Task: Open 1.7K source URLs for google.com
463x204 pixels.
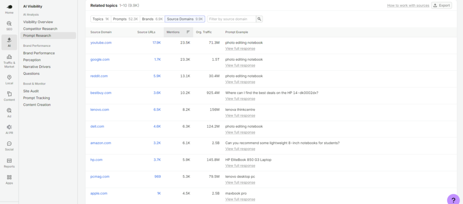Action: coord(157,59)
